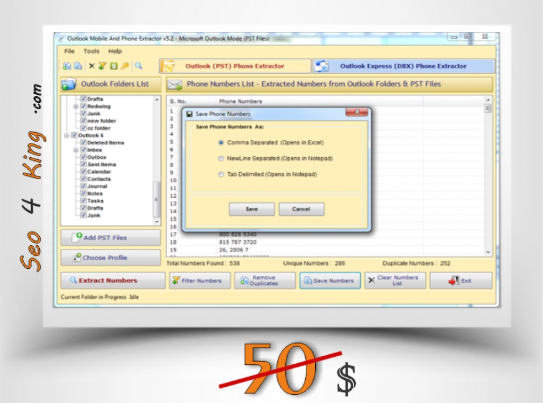Click the folder icon beside Outlook Folders List
The width and height of the screenshot is (543, 403).
(x=68, y=84)
